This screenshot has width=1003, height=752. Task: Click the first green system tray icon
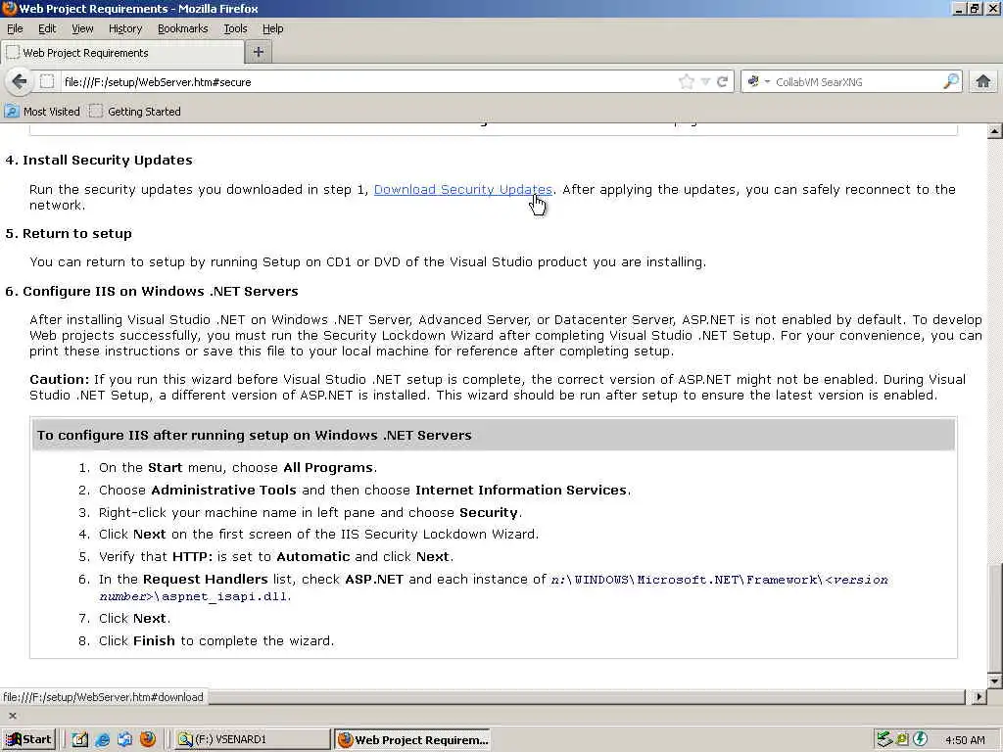tap(884, 739)
